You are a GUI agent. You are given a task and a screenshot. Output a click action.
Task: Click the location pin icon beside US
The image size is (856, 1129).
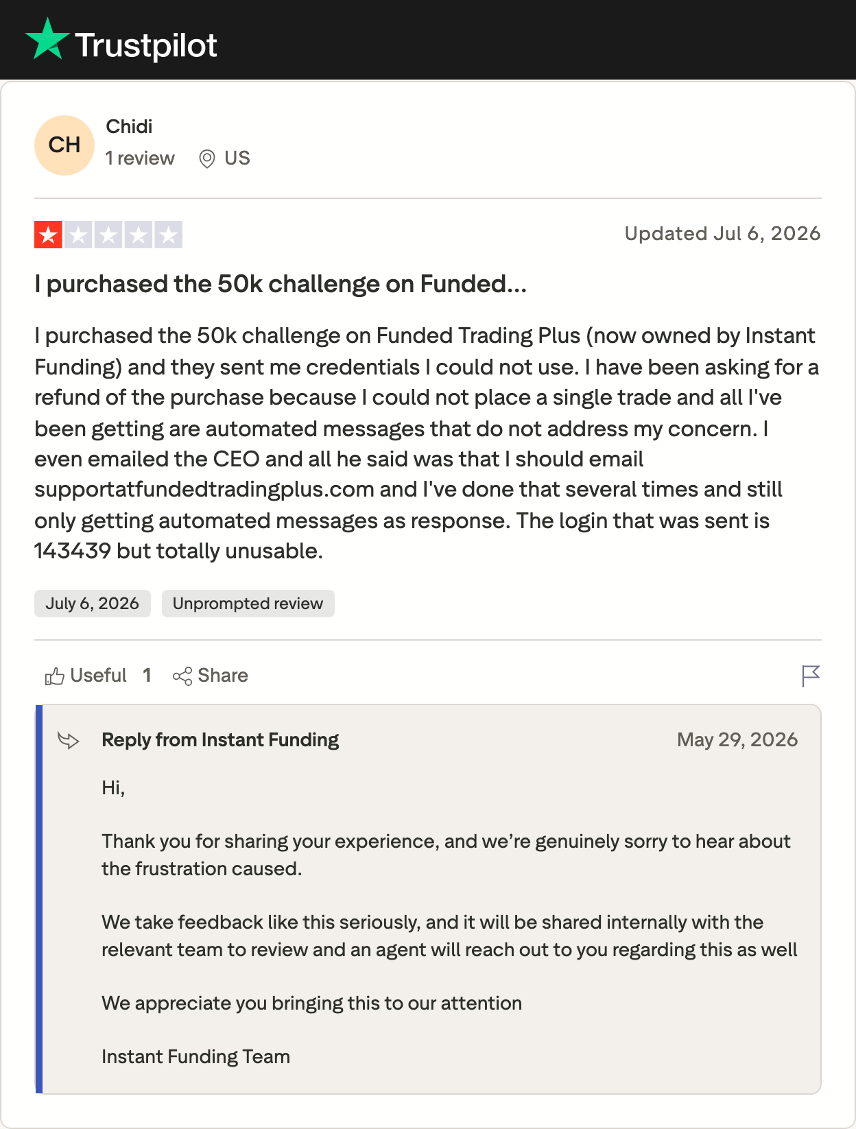pos(206,159)
